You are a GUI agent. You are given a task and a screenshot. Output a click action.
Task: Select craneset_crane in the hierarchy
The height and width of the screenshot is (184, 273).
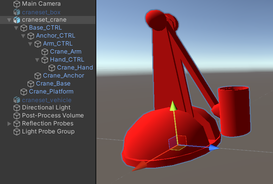(44, 20)
